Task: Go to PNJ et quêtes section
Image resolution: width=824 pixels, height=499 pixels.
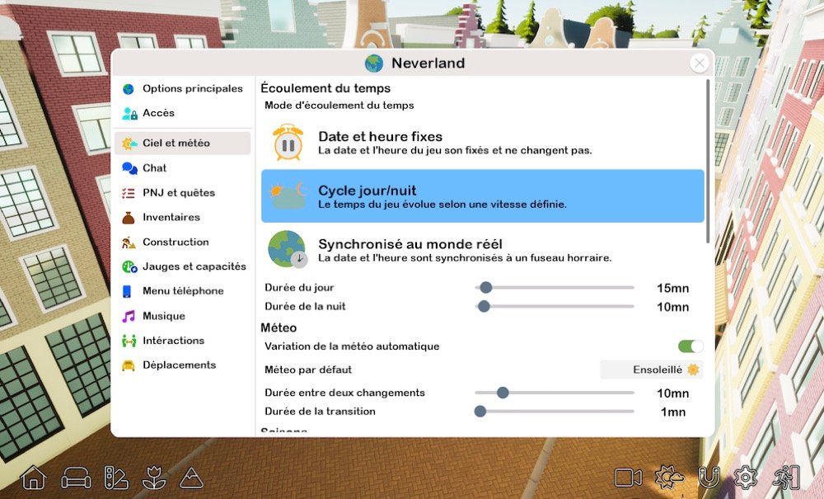Action: (x=178, y=193)
